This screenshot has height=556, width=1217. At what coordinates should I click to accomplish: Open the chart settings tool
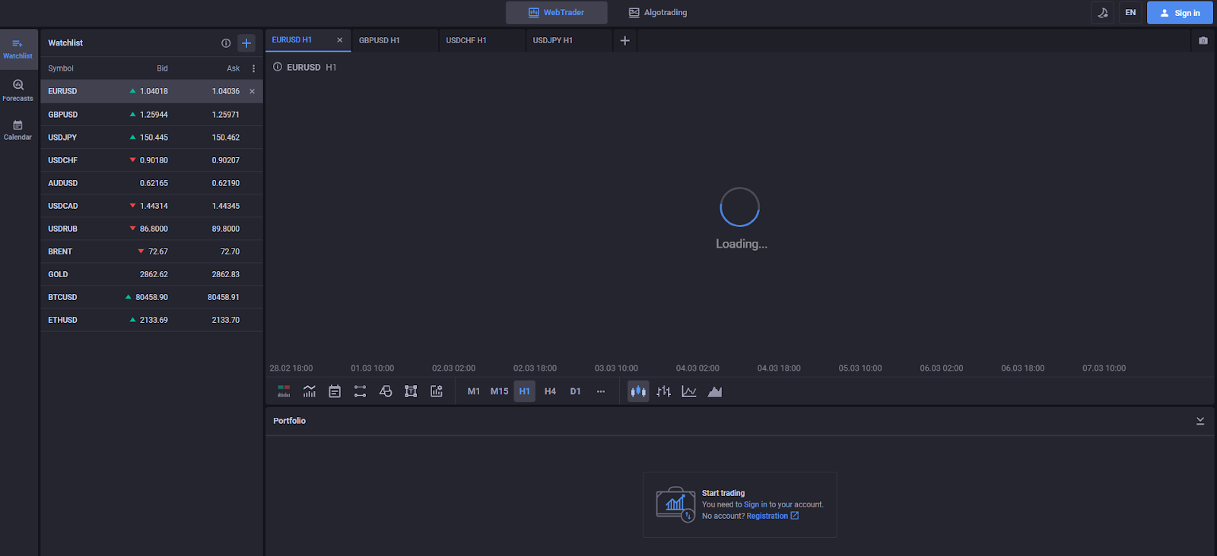[x=437, y=391]
